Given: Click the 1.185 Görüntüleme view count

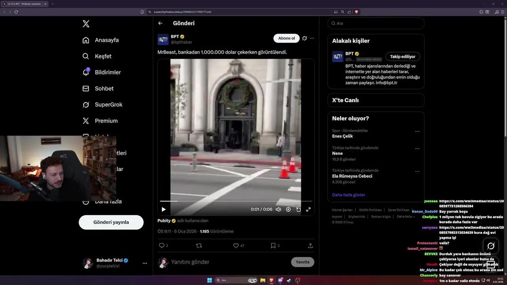Looking at the screenshot, I should 217,232.
